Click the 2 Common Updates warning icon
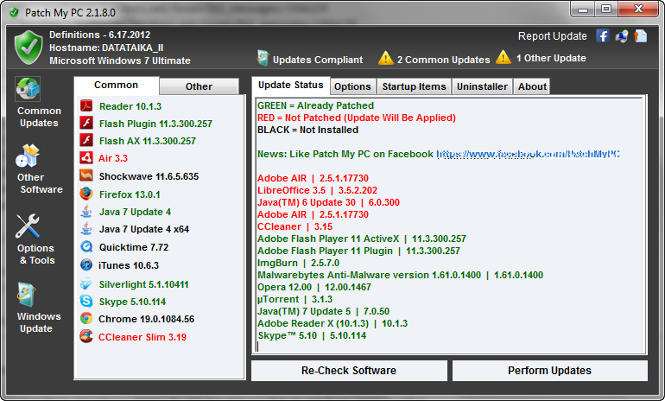Screen dimensions: 665x401 click(386, 58)
